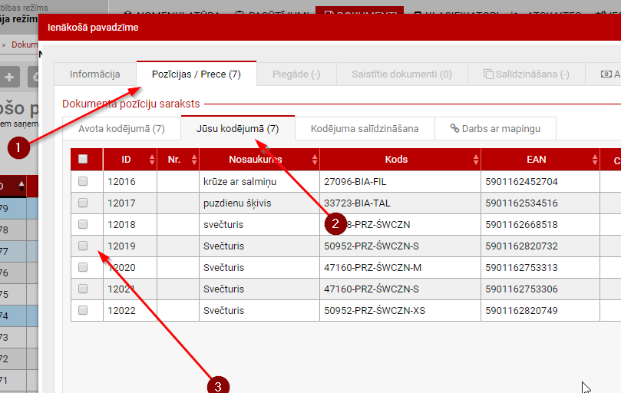Open the Avota kodējumā (7) tab
Screen dimensions: 621x393
[121, 128]
